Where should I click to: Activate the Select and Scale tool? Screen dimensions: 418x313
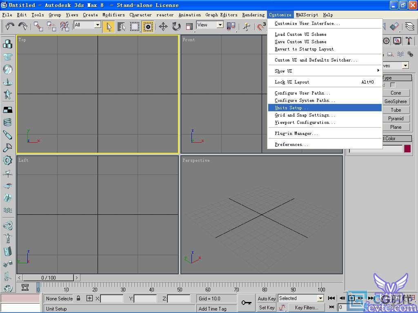click(x=189, y=26)
